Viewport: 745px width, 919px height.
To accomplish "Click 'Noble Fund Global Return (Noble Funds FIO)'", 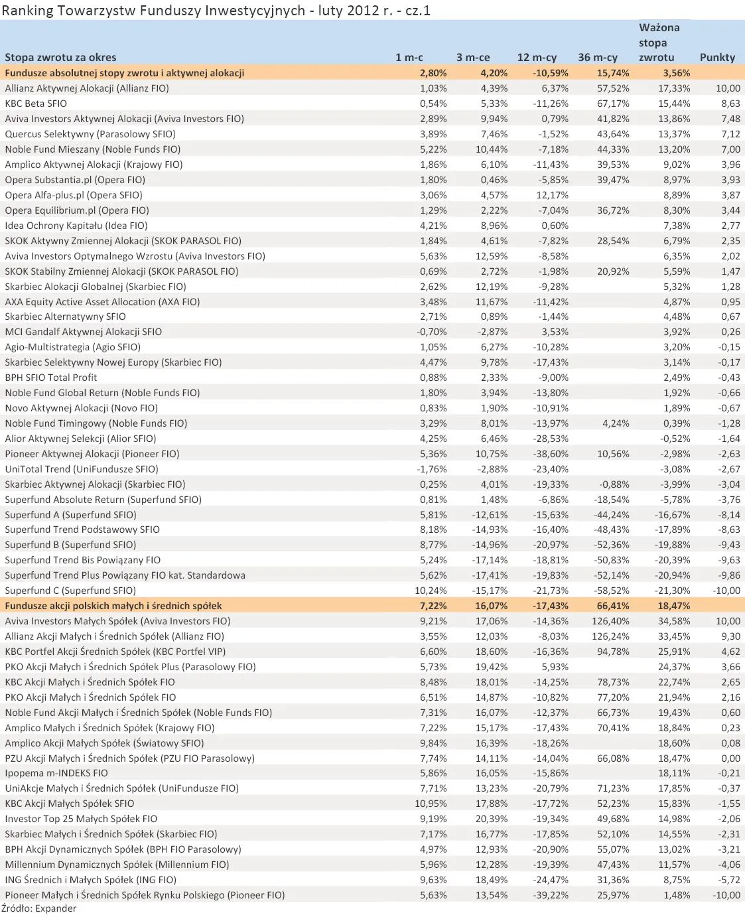I will click(103, 393).
